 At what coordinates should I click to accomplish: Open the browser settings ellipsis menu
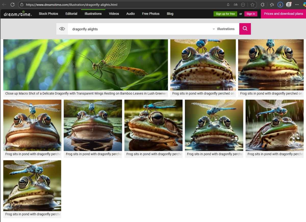click(x=297, y=5)
